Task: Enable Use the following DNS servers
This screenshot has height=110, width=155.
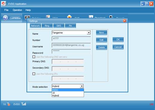Action: click(x=34, y=57)
